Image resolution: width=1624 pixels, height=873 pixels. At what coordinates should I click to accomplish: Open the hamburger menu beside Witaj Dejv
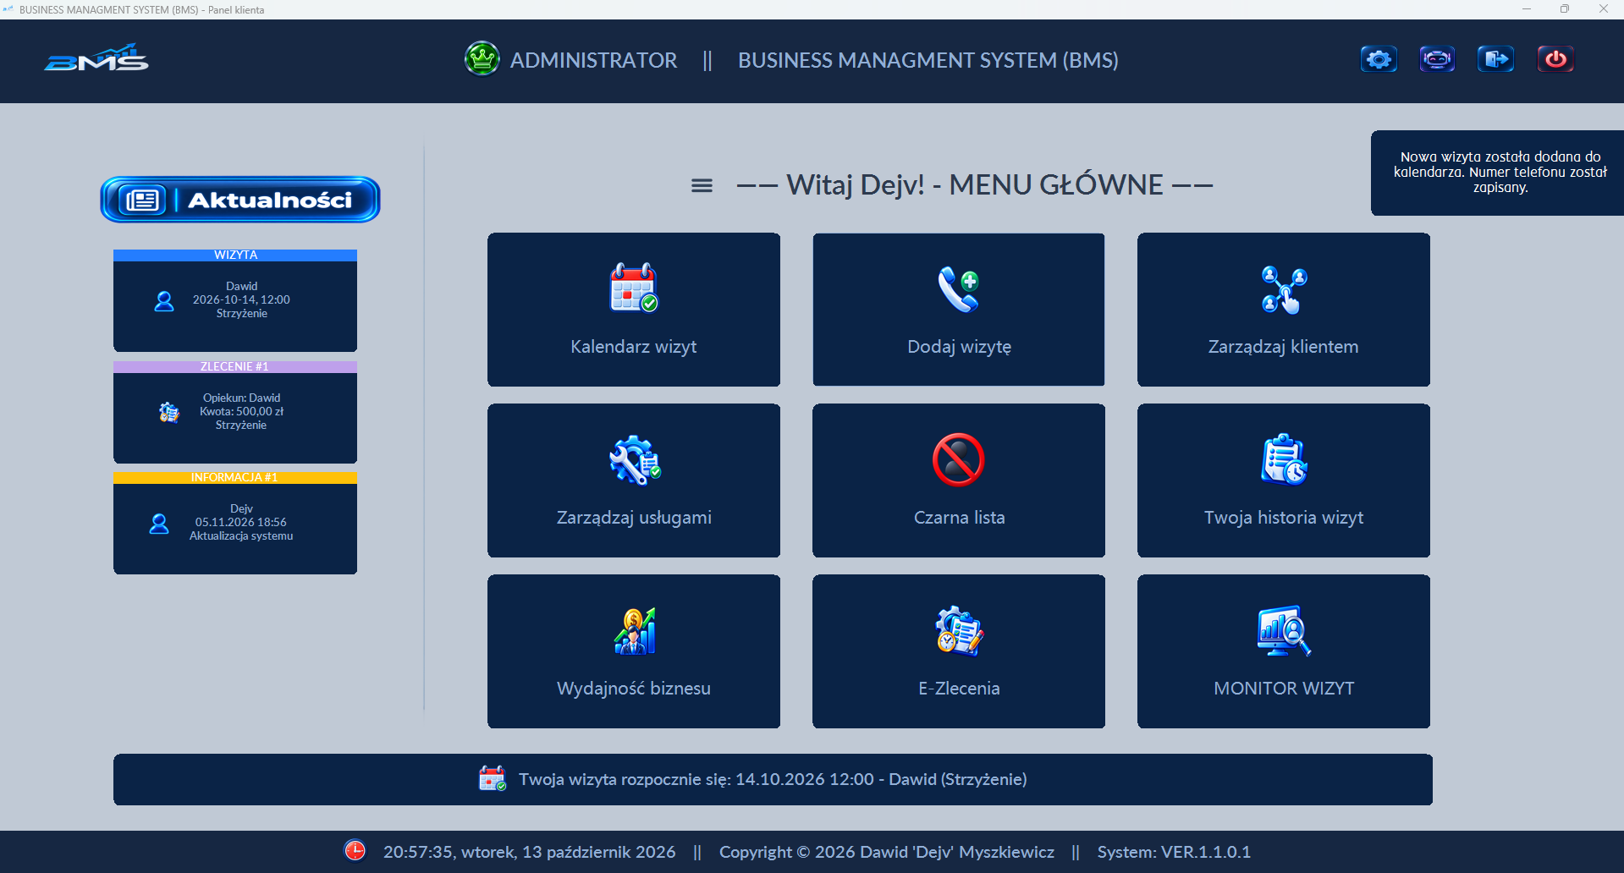coord(702,185)
